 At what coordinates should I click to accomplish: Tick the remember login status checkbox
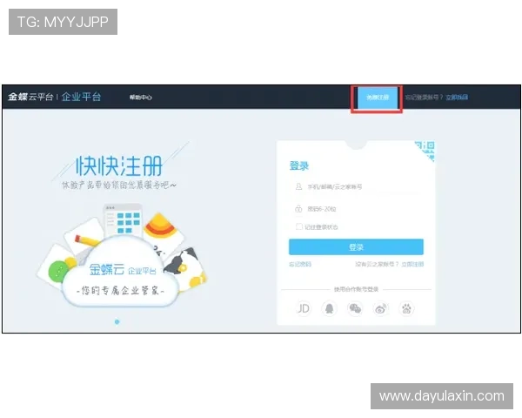point(298,226)
